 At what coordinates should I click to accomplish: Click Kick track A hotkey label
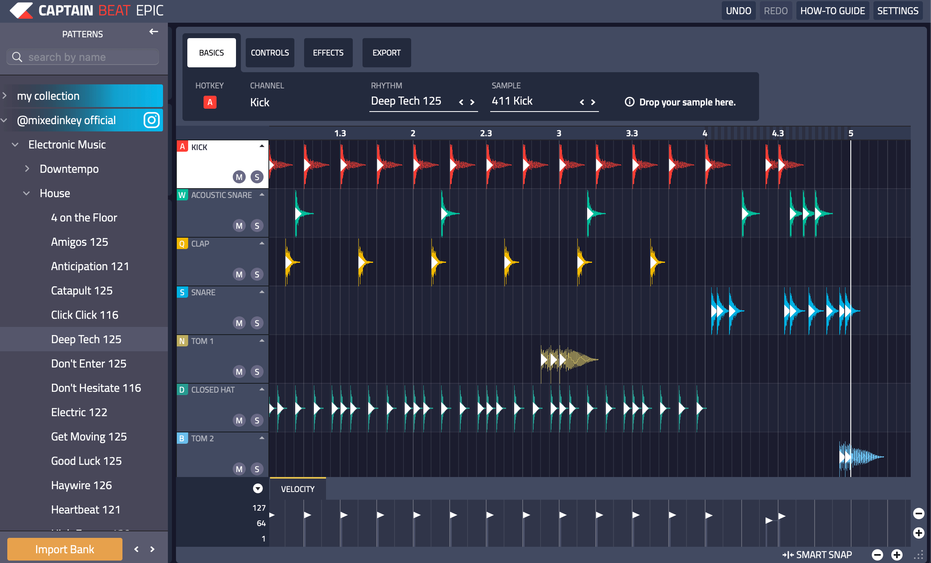[x=182, y=146]
